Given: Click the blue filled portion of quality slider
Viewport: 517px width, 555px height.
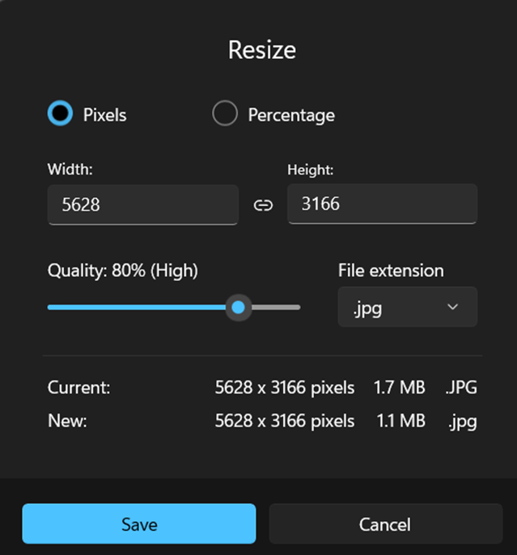Looking at the screenshot, I should (137, 307).
